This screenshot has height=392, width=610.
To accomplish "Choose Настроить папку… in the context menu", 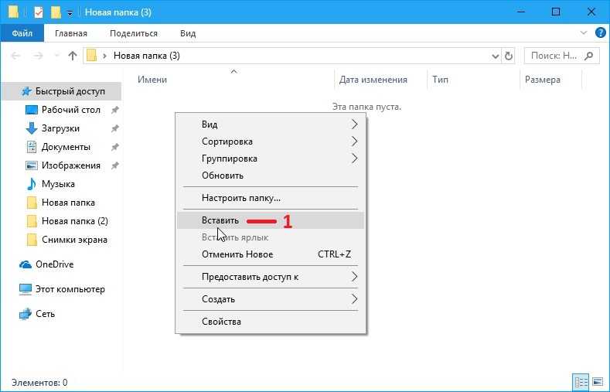I will click(271, 199).
